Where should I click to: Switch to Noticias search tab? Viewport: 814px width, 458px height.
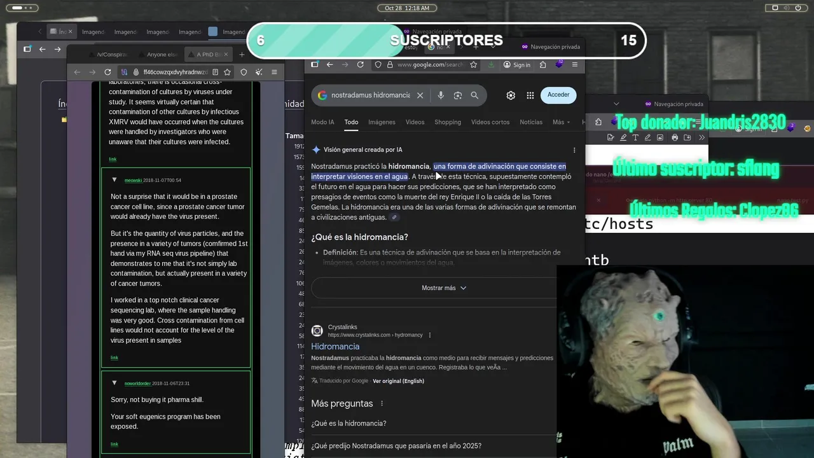click(531, 122)
